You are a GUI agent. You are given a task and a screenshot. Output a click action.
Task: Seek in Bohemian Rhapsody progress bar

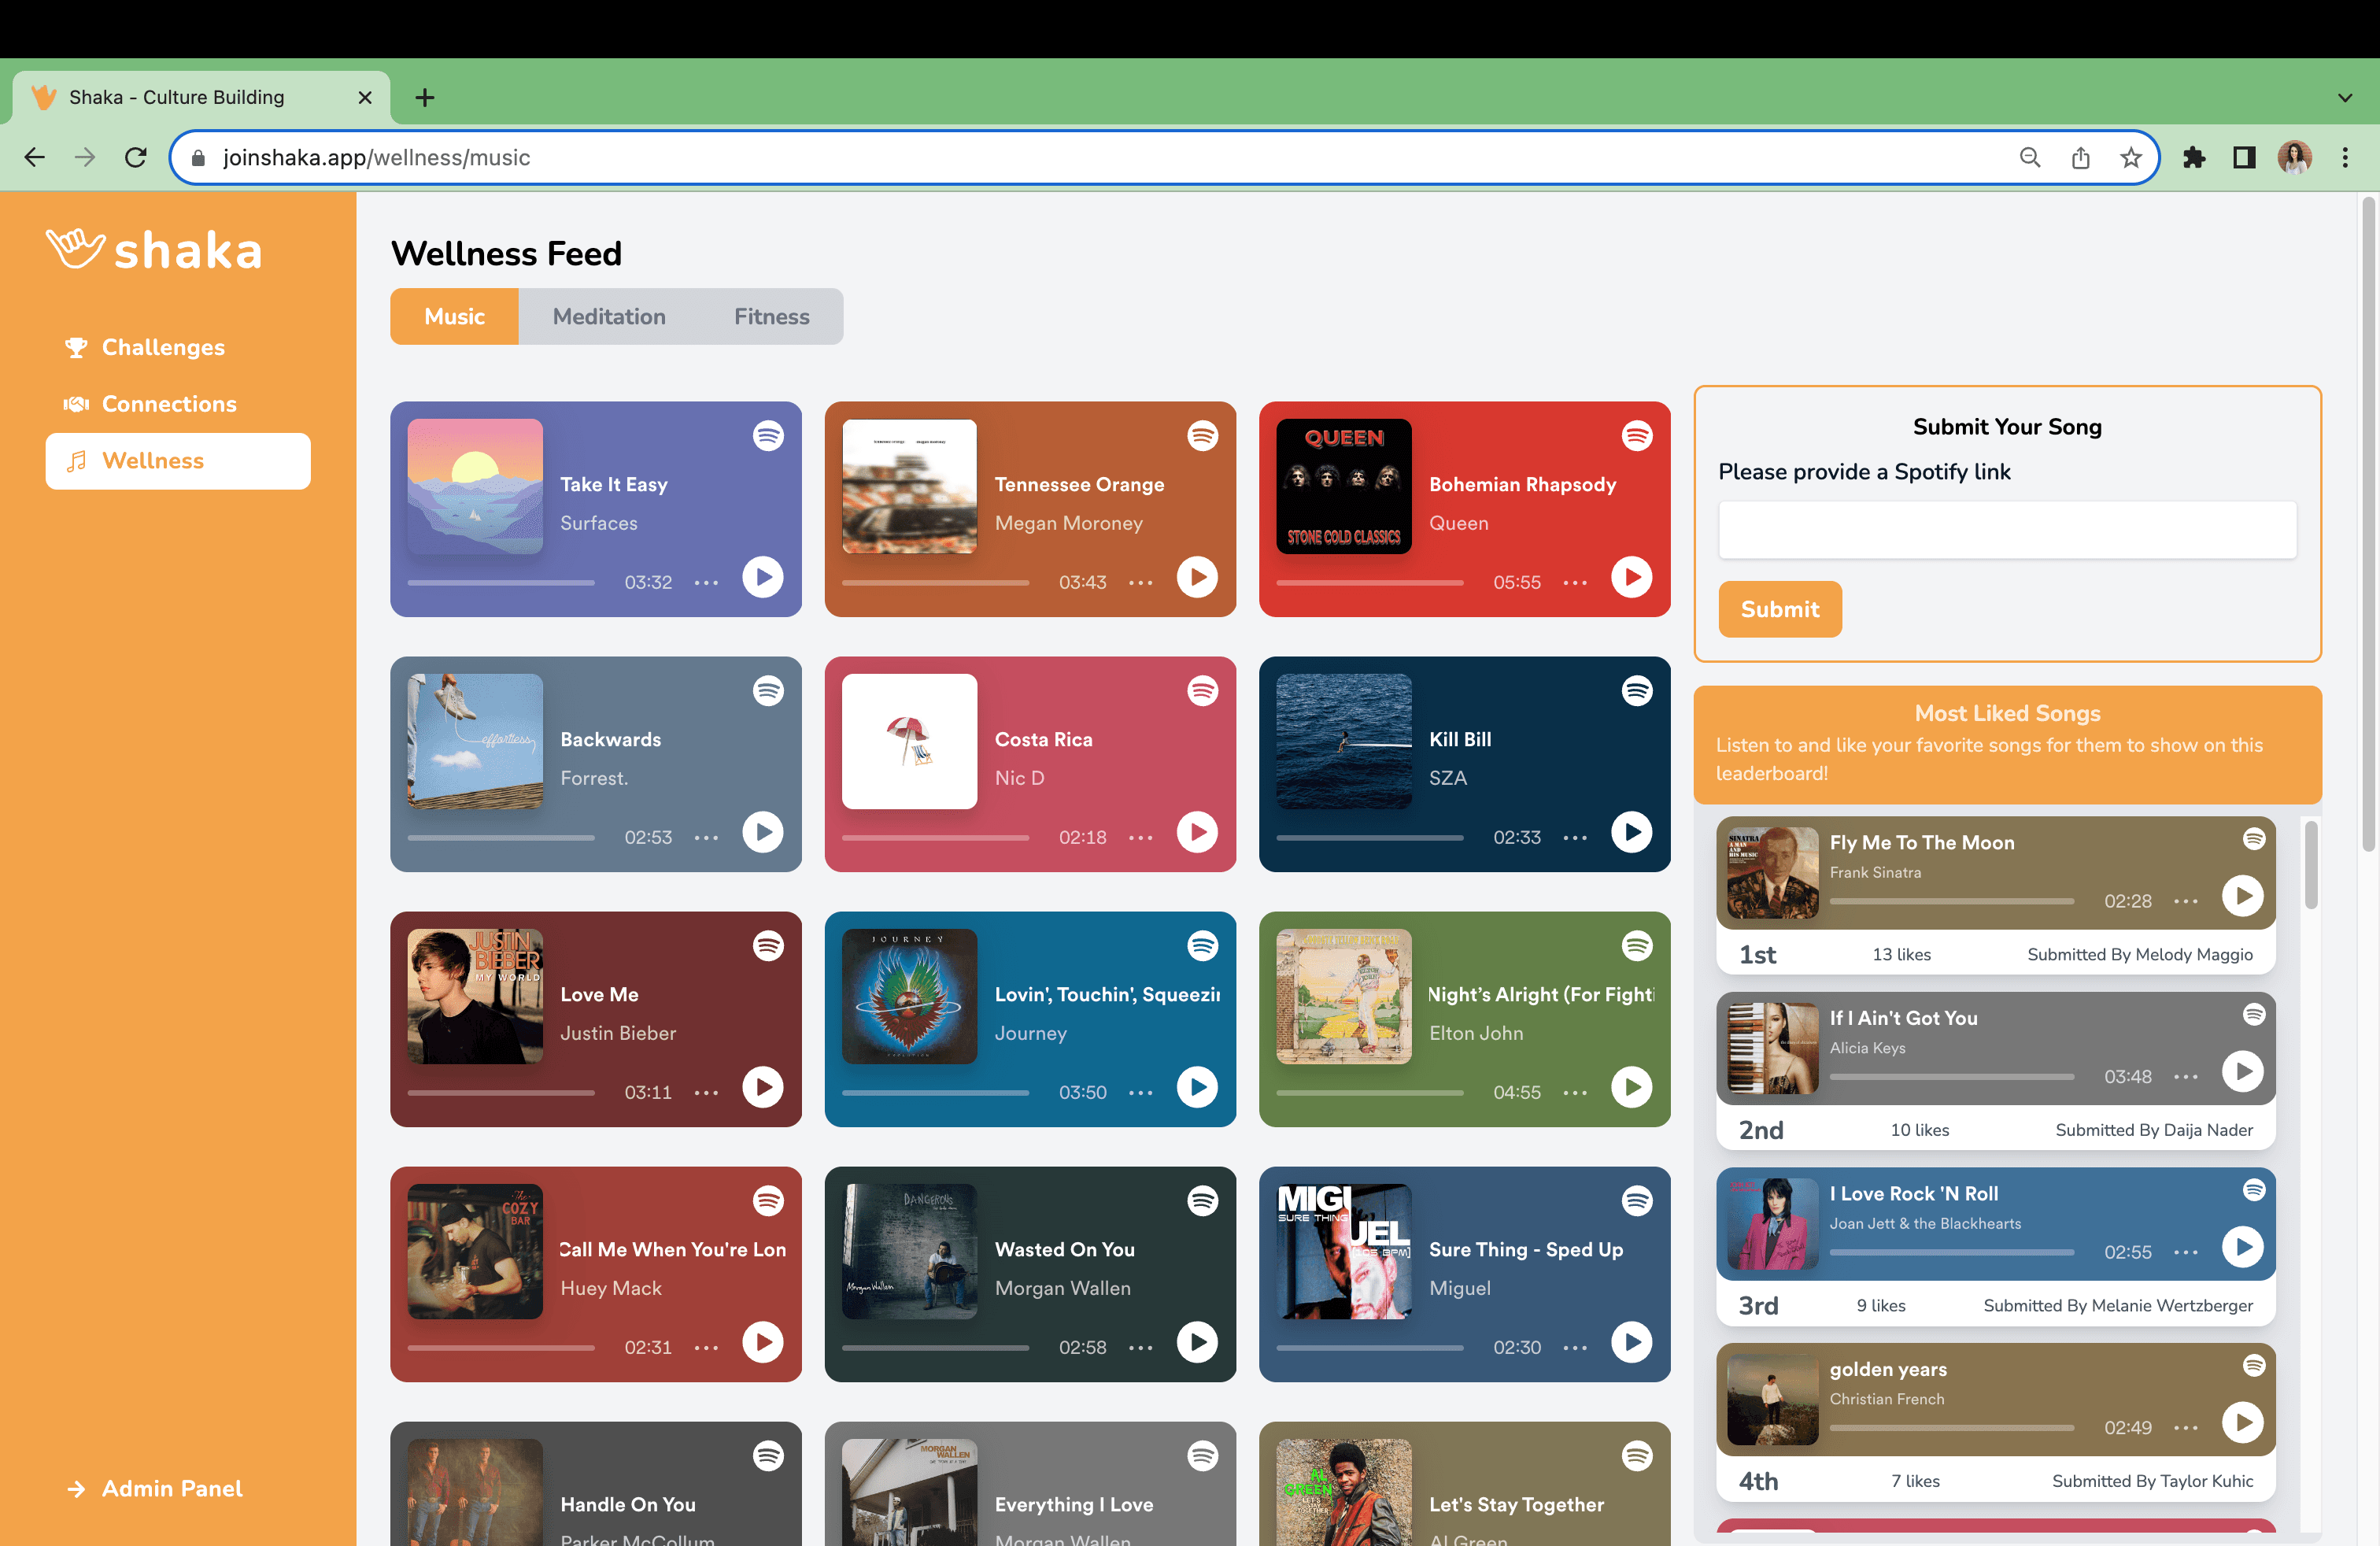click(1369, 583)
